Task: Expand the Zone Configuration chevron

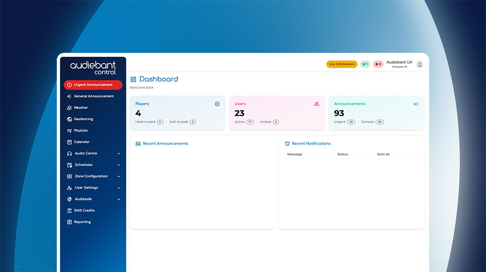Action: 119,176
